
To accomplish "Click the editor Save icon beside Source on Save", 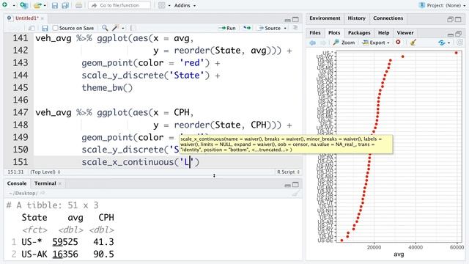I will click(45, 28).
